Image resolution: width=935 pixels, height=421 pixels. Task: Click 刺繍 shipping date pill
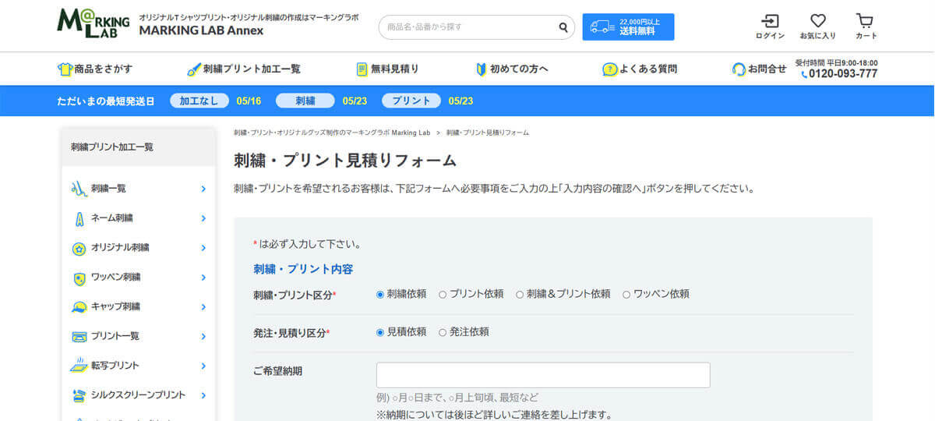(305, 101)
